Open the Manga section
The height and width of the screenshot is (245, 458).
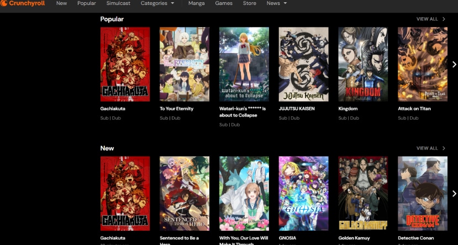tap(197, 3)
